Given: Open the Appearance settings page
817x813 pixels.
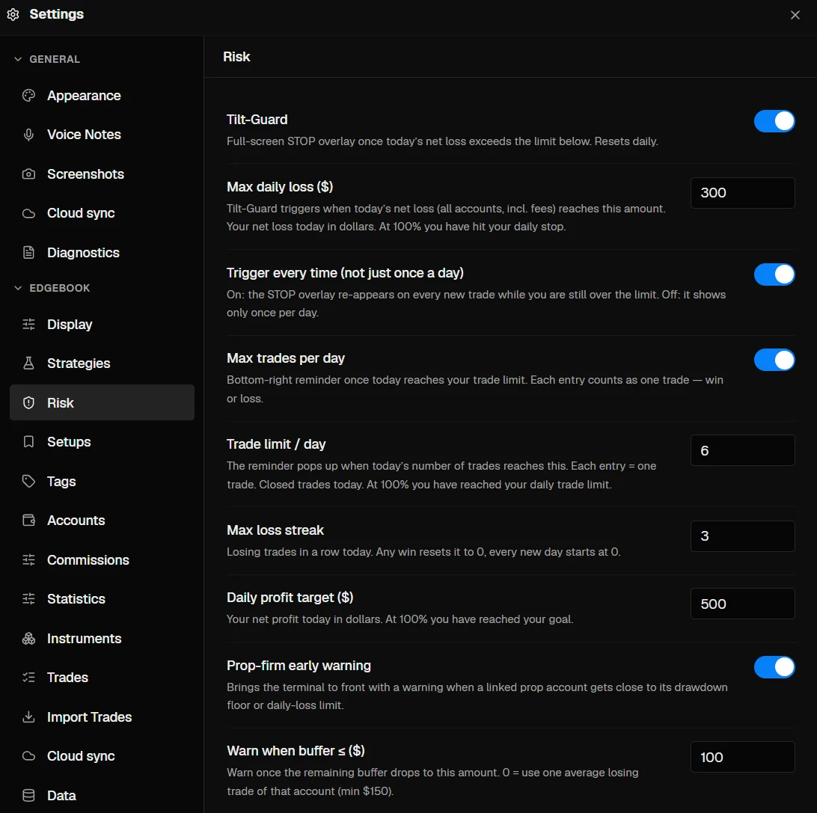Looking at the screenshot, I should click(102, 95).
